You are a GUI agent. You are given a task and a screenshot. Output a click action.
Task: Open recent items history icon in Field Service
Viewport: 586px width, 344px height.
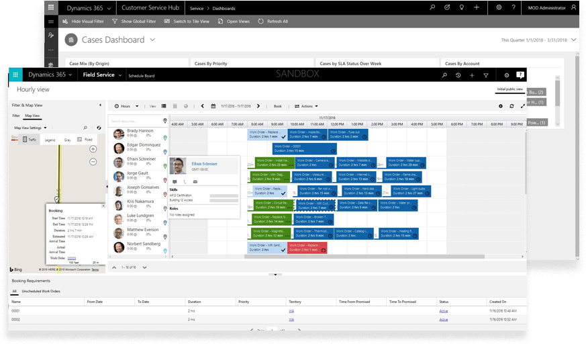click(x=458, y=75)
